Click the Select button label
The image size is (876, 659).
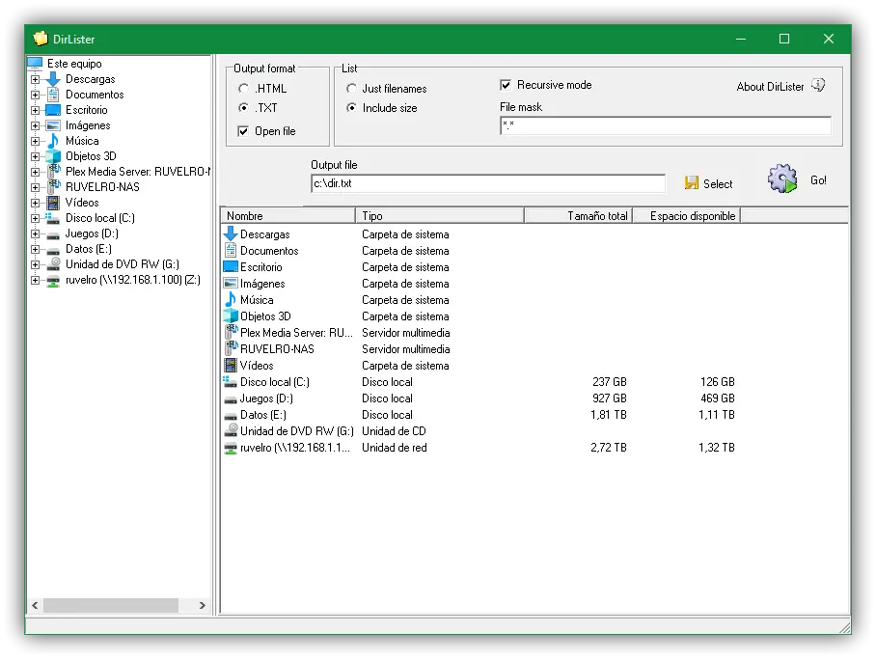click(x=718, y=184)
